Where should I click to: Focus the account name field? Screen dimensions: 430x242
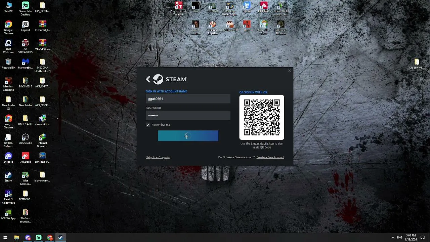point(188,99)
